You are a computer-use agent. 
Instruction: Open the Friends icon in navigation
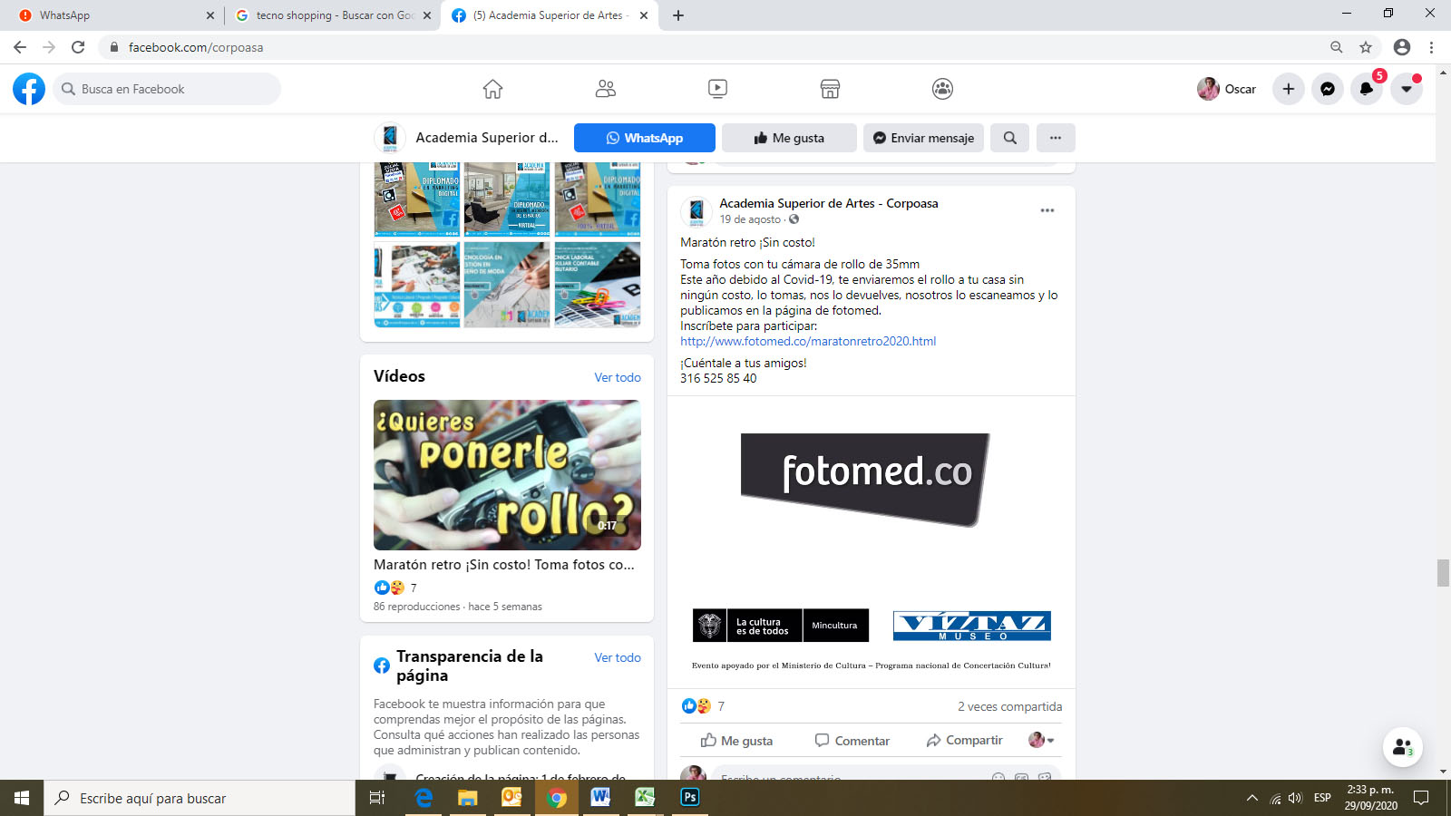pyautogui.click(x=605, y=89)
